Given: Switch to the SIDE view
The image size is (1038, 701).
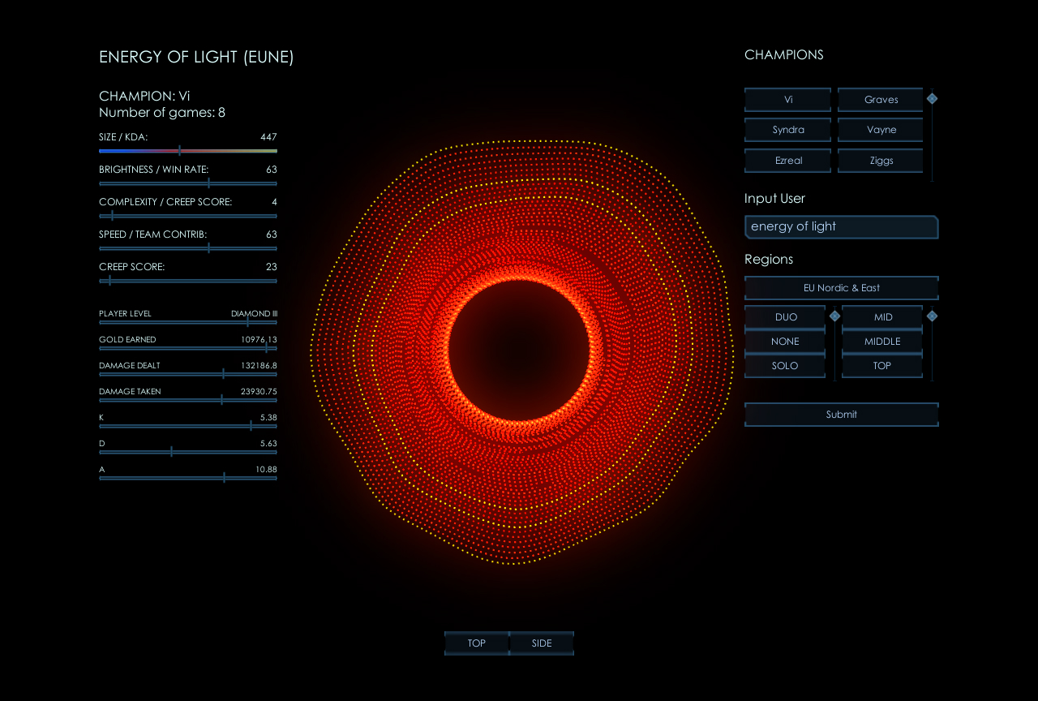Looking at the screenshot, I should (542, 643).
